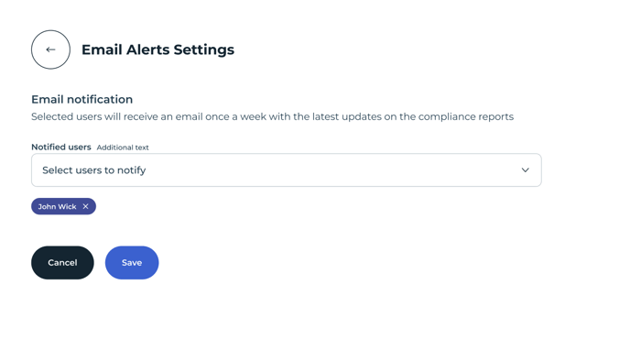Go back via the circular arrow button

(x=50, y=49)
